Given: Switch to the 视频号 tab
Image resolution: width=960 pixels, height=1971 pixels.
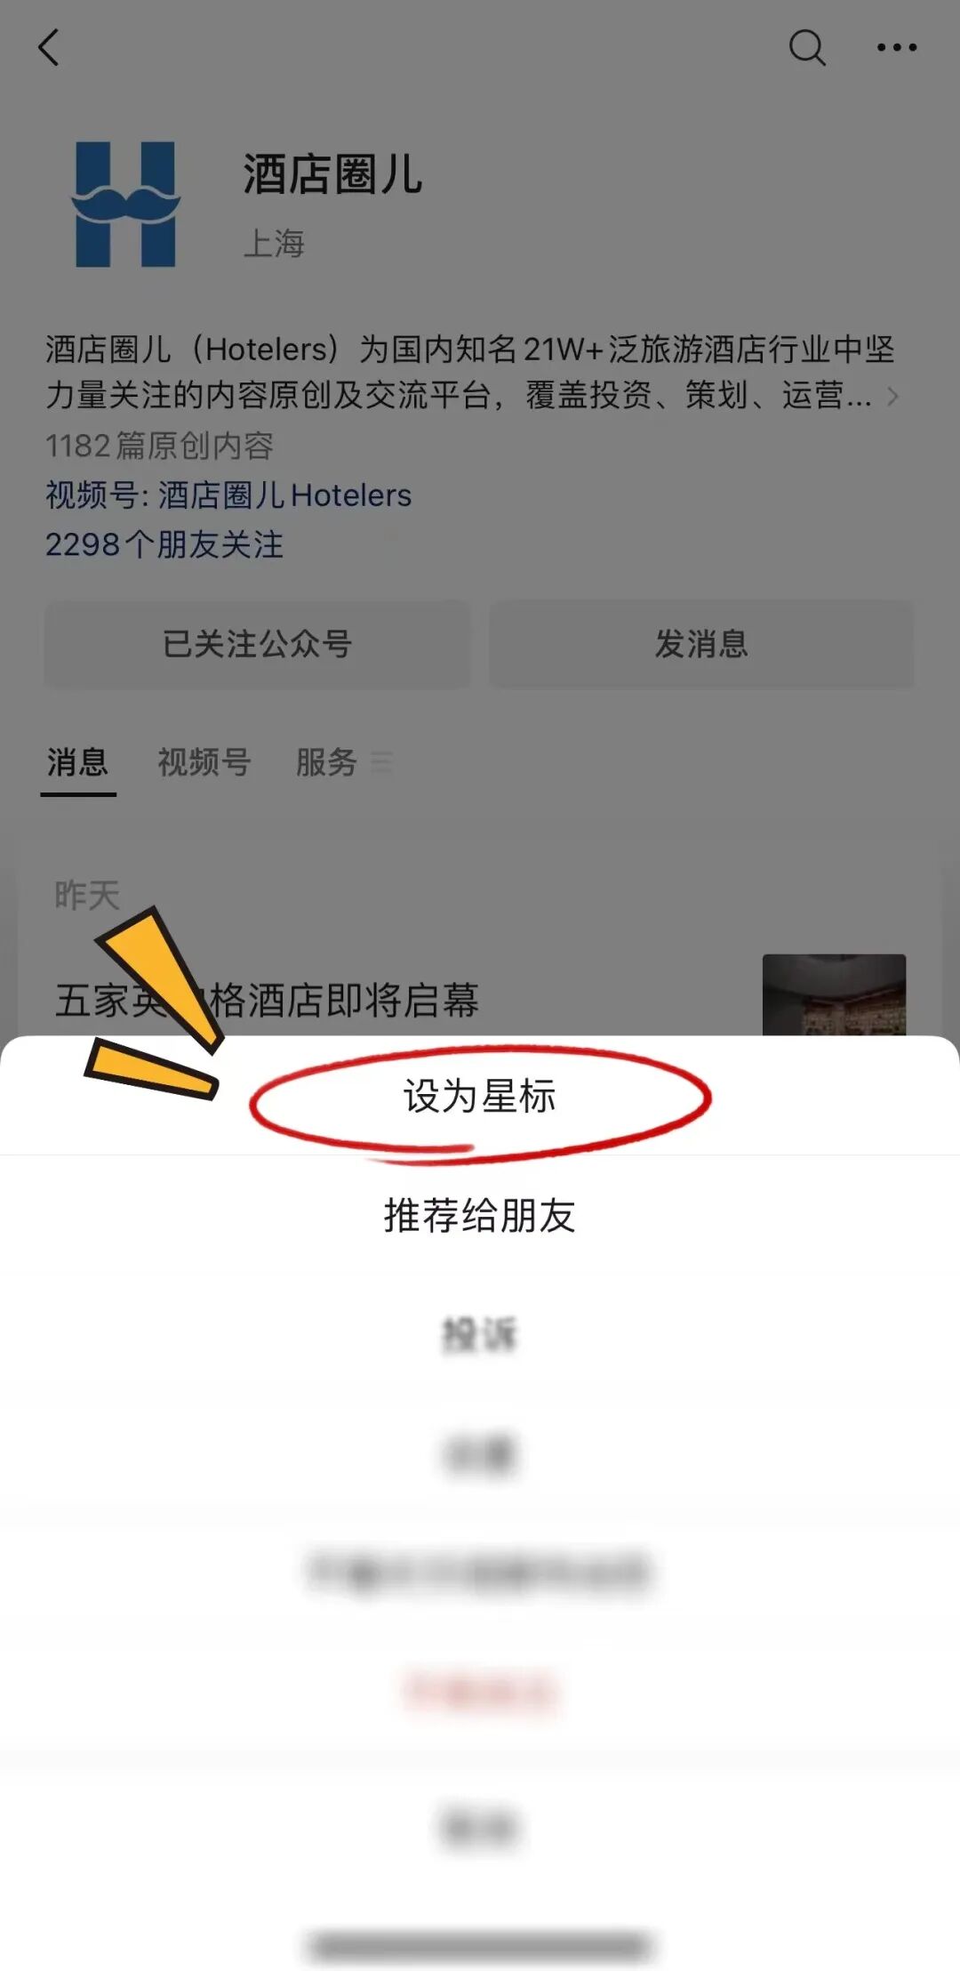Looking at the screenshot, I should pyautogui.click(x=204, y=762).
